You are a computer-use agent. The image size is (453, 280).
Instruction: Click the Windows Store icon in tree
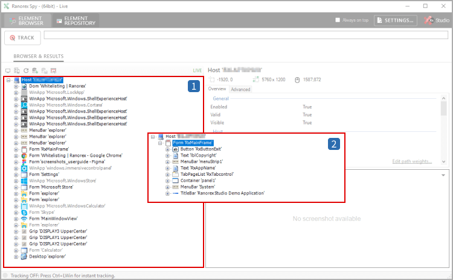(x=24, y=181)
